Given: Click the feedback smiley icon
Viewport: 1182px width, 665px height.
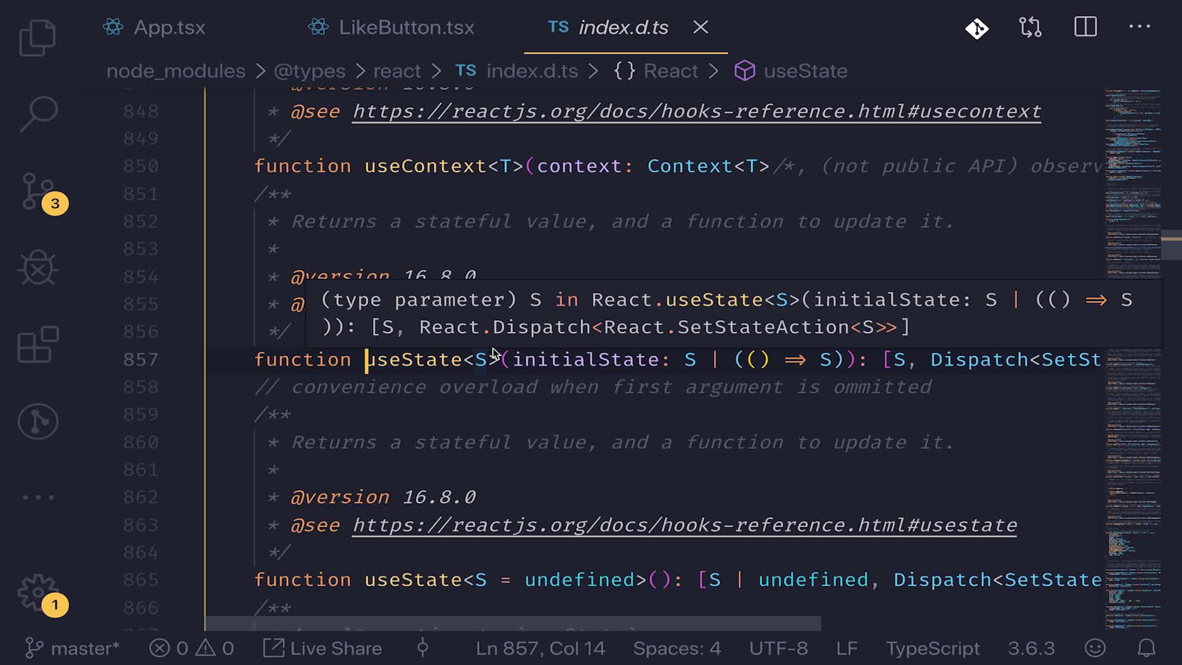Looking at the screenshot, I should [1095, 648].
